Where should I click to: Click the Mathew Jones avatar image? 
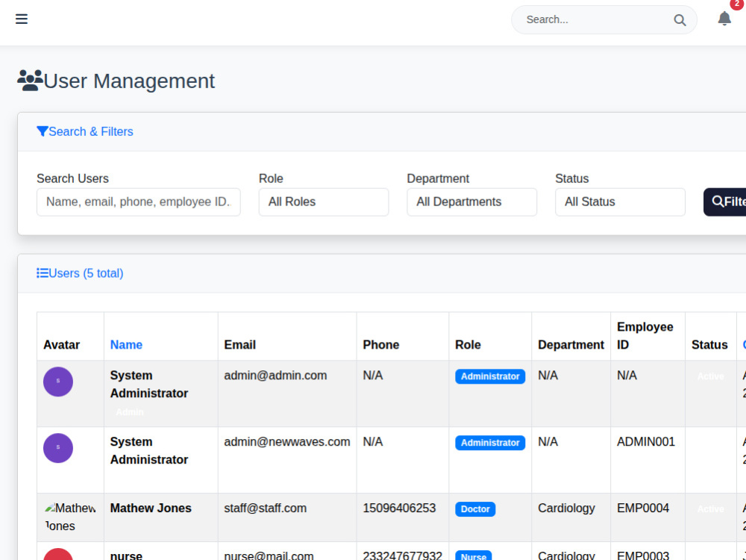(x=70, y=517)
